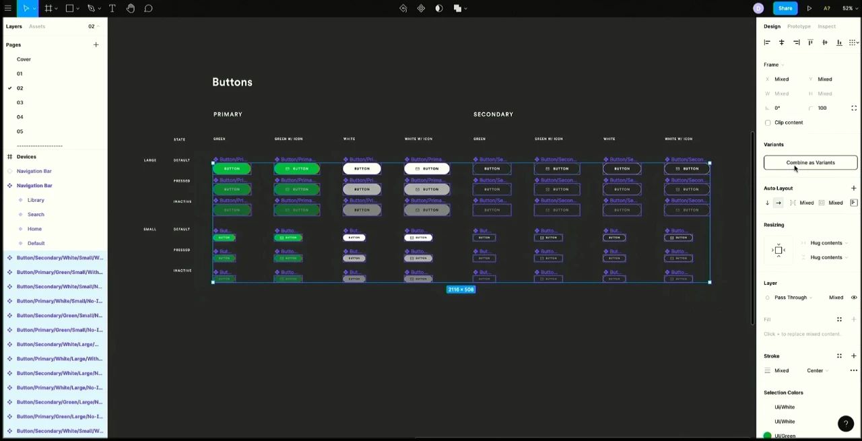The image size is (862, 441).
Task: Click the align right icon
Action: 796,42
